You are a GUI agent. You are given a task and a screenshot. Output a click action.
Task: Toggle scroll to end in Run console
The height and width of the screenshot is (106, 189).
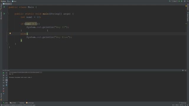[x=6, y=80]
